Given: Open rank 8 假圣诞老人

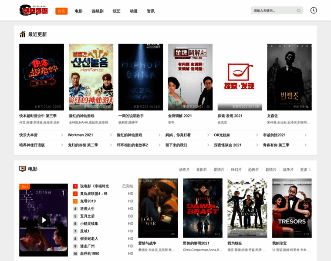Looking at the screenshot, I should coord(89,238).
